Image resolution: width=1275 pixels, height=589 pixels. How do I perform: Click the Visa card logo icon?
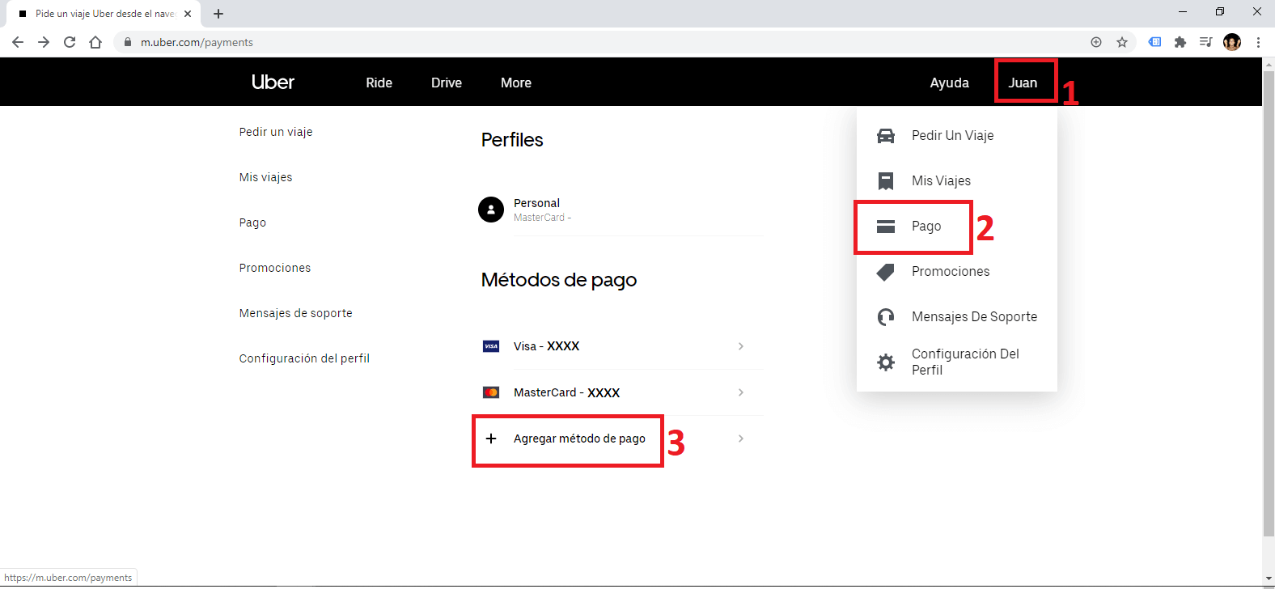[491, 346]
